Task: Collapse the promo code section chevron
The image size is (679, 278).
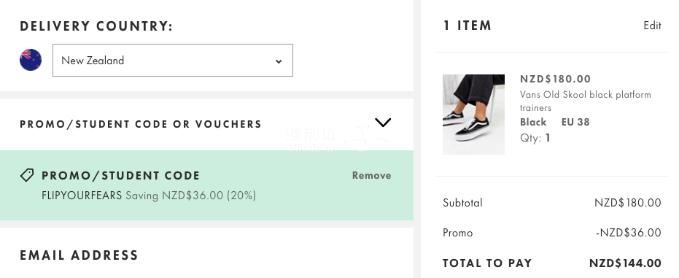Action: (x=383, y=123)
